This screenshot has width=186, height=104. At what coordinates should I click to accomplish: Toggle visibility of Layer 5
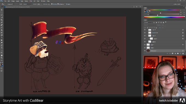(145, 35)
